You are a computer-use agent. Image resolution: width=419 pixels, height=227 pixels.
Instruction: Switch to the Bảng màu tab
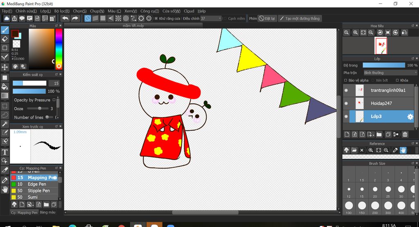[47, 212]
